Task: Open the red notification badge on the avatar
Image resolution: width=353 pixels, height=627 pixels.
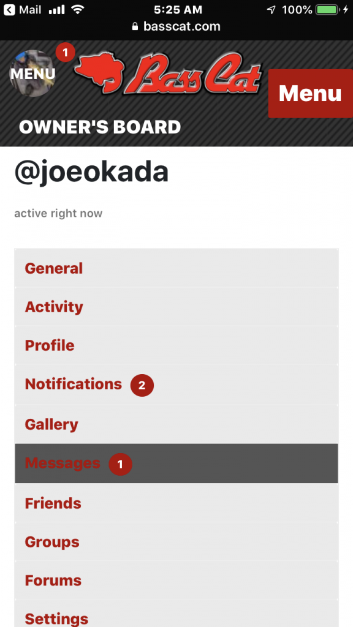Action: [x=65, y=53]
